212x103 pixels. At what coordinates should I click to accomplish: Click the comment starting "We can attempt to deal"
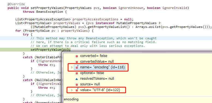tap(88, 46)
